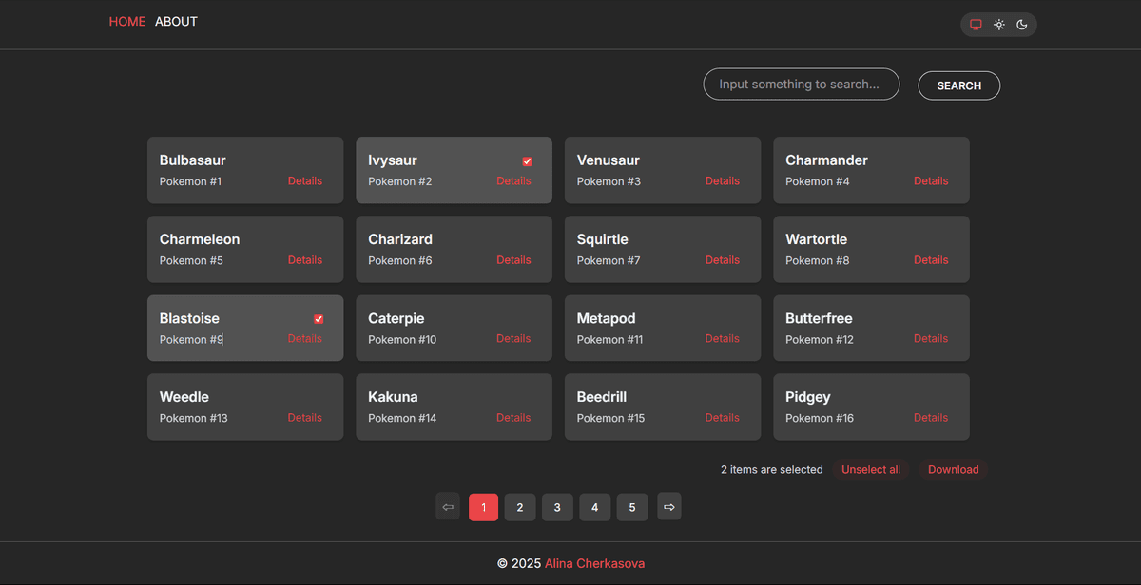The image size is (1141, 585).
Task: Click the previous page arrow
Action: (x=448, y=507)
